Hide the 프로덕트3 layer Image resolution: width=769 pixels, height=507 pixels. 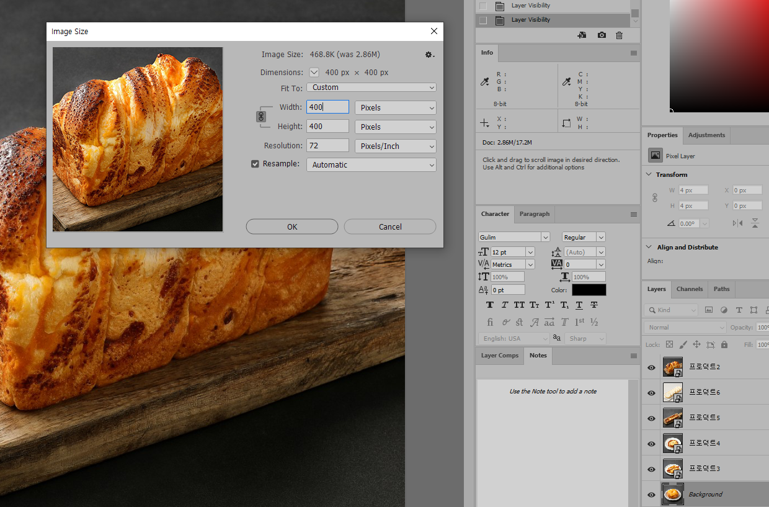click(x=651, y=469)
